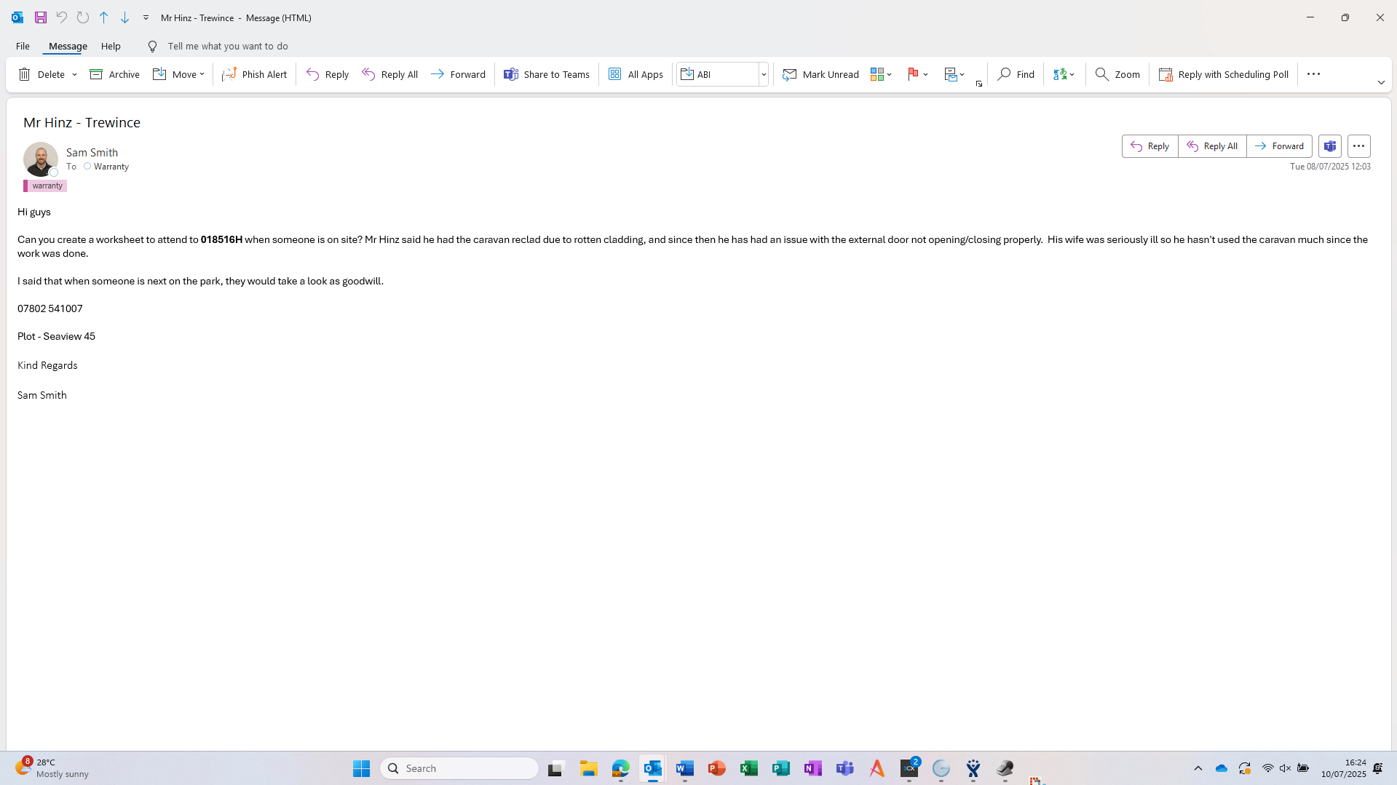Image resolution: width=1397 pixels, height=785 pixels.
Task: Click the sender name Sam Smith
Action: click(x=92, y=152)
